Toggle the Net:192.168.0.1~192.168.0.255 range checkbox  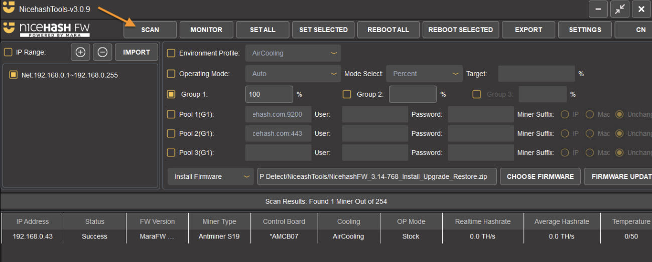coord(14,75)
